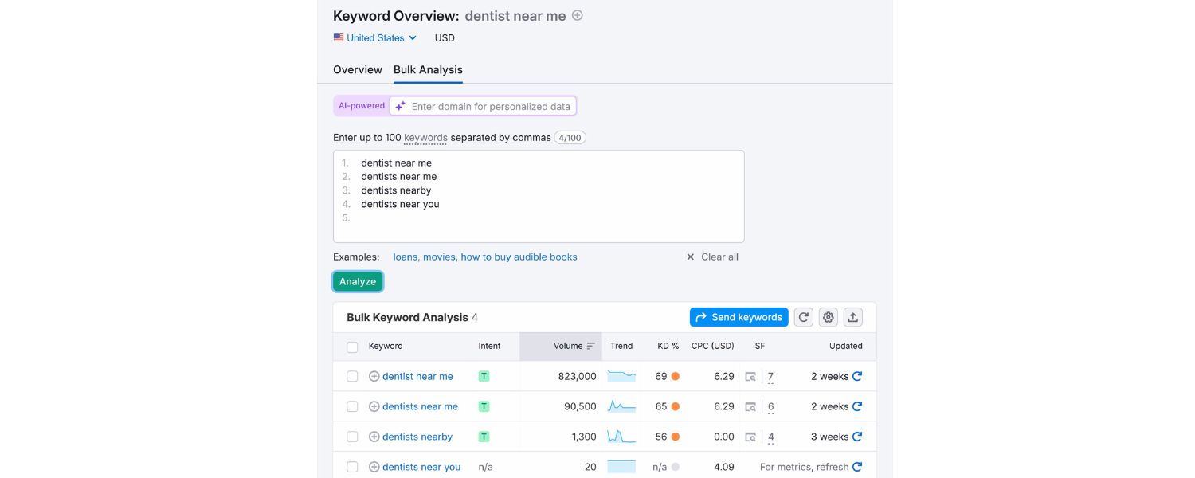Screen dimensions: 1195x478
Task: Refresh metrics for dentists near you
Action: [x=856, y=466]
